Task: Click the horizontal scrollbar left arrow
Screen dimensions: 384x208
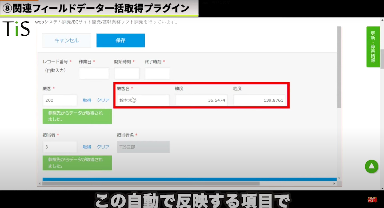Action: click(40, 183)
